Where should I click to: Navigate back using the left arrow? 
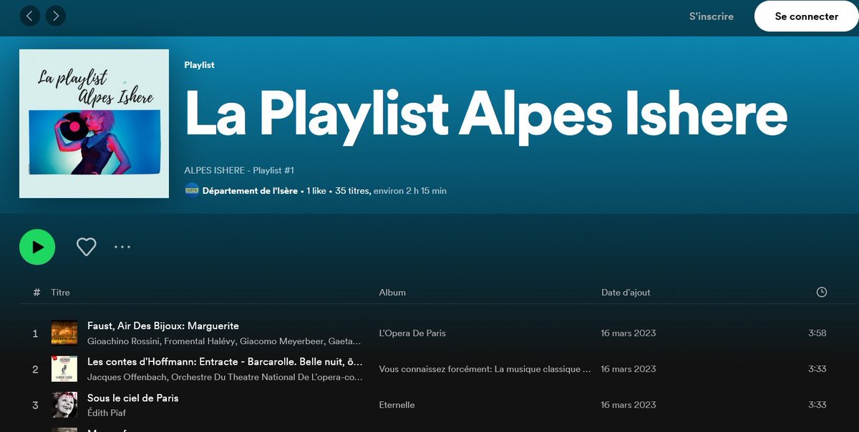click(29, 15)
